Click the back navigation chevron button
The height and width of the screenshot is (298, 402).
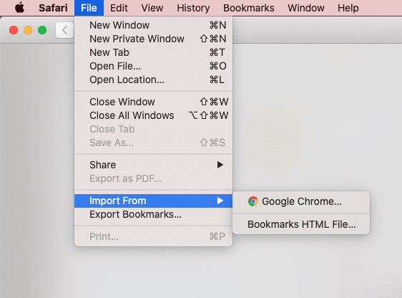point(65,30)
